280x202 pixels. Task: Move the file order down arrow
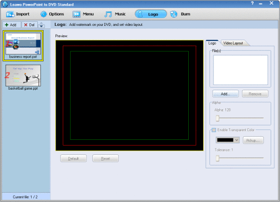(x=41, y=26)
